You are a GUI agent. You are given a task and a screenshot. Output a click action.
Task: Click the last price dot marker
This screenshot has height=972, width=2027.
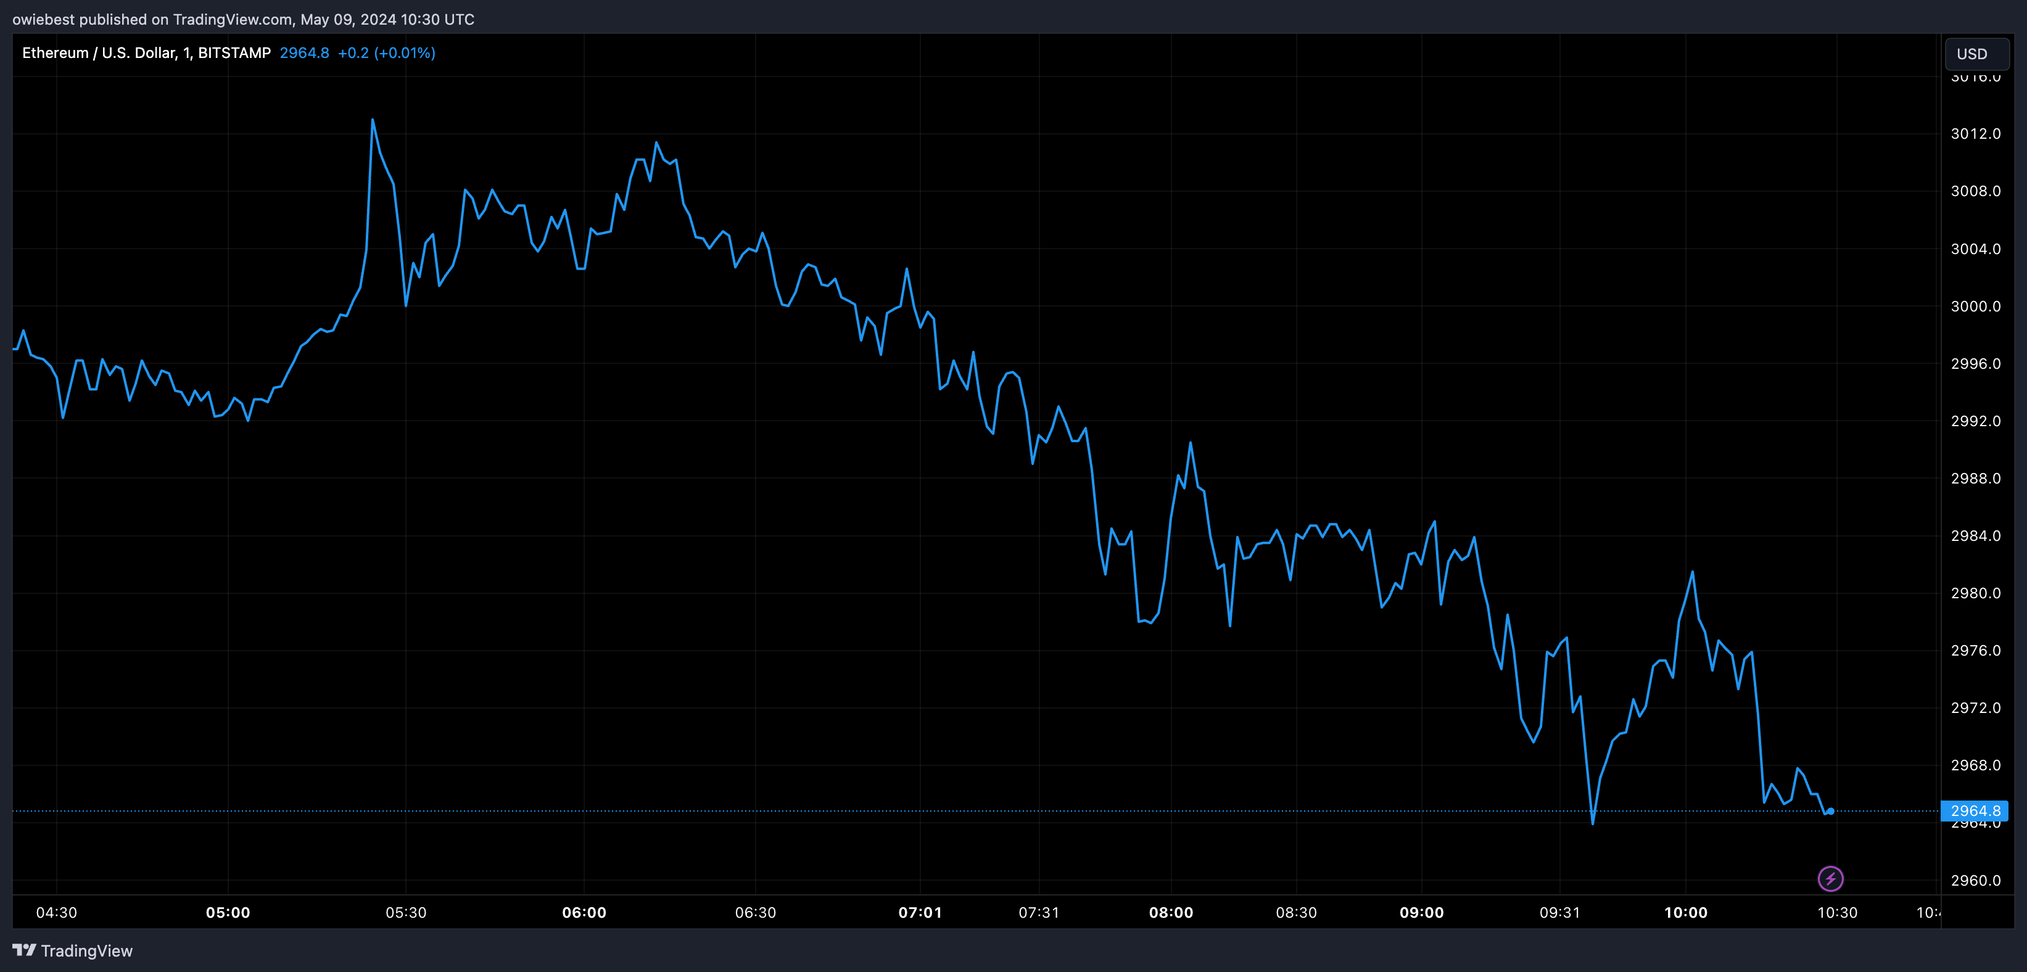pyautogui.click(x=1830, y=810)
